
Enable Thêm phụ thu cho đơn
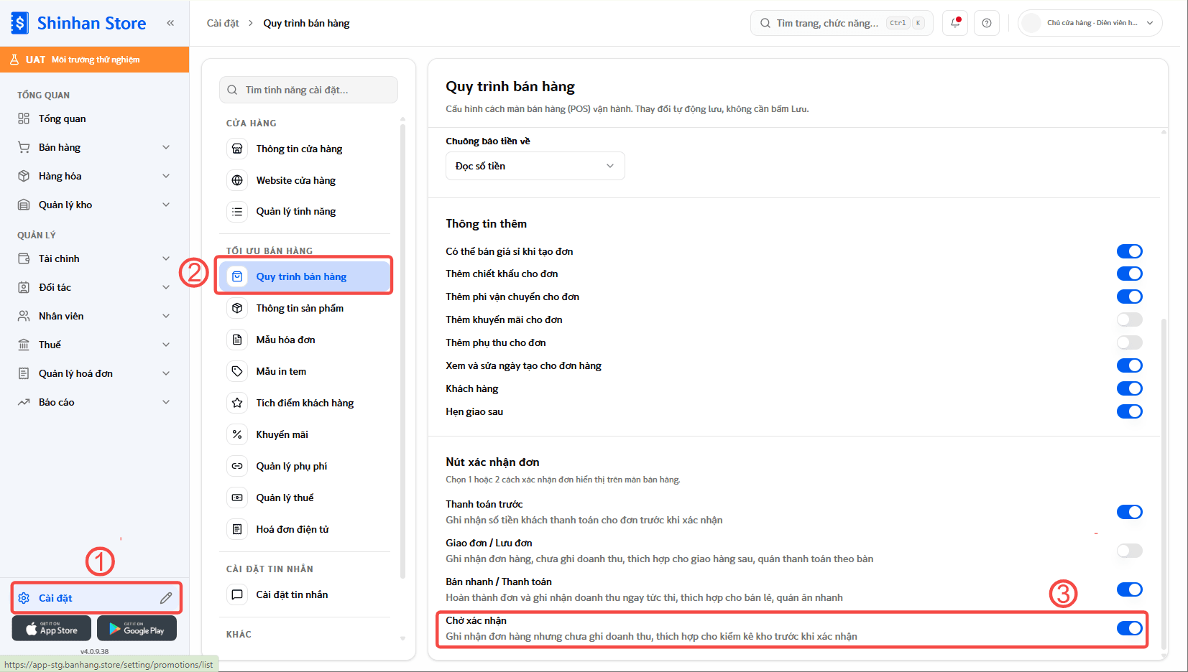click(1129, 342)
